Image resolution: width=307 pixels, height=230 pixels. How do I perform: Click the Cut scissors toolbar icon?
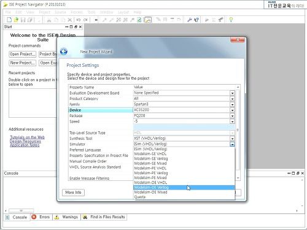pos(49,20)
